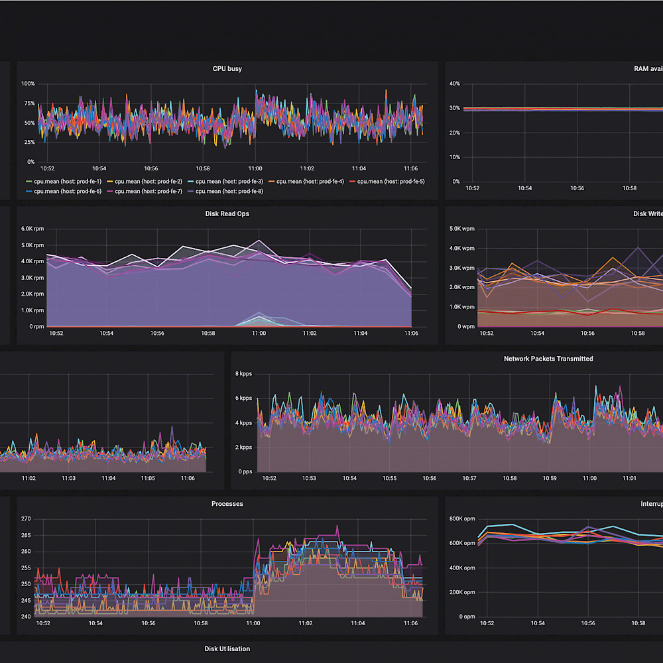Click the Disk Utilisation panel title
Image resolution: width=663 pixels, height=663 pixels.
(227, 648)
